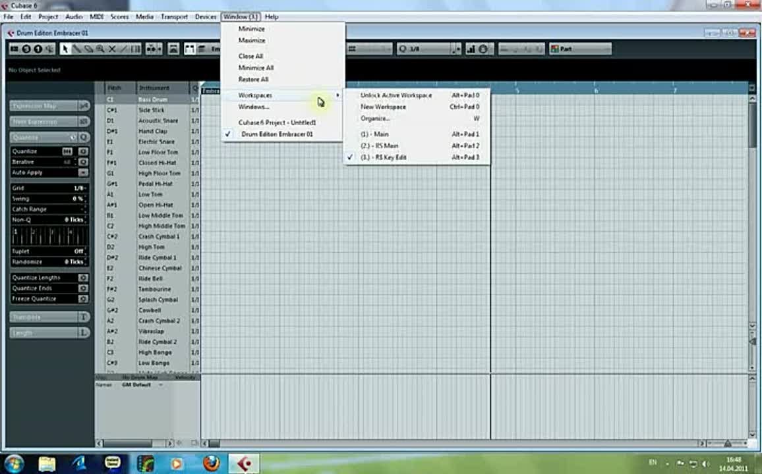Select the Line tool
Image resolution: width=762 pixels, height=474 pixels.
click(x=123, y=48)
